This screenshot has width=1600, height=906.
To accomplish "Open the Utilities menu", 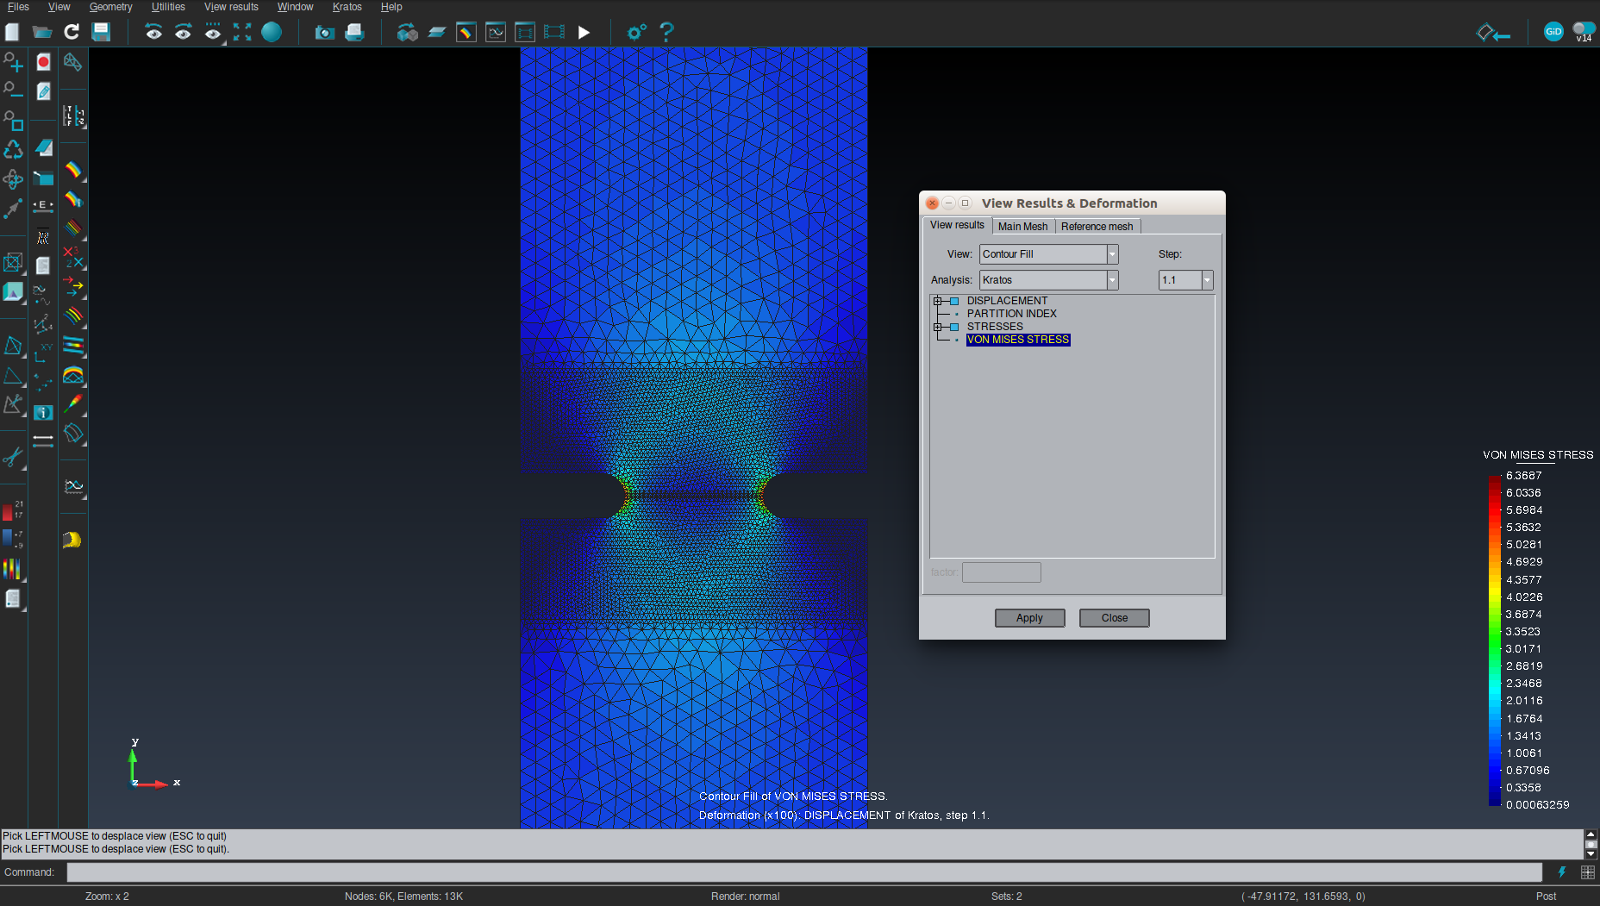I will point(168,7).
